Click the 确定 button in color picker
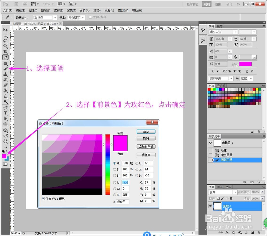The width and height of the screenshot is (267, 236). [x=146, y=132]
